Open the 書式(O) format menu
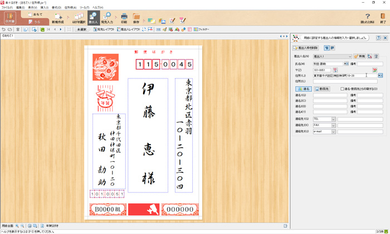Image resolution: width=390 pixels, height=234 pixels. (56, 8)
